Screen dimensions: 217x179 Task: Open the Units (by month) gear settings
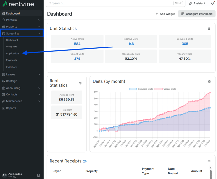pyautogui.click(x=209, y=81)
